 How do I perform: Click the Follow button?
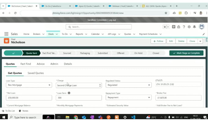pos(158,41)
